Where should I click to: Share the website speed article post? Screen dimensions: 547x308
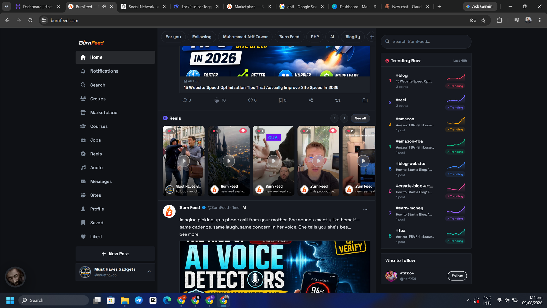pyautogui.click(x=311, y=100)
